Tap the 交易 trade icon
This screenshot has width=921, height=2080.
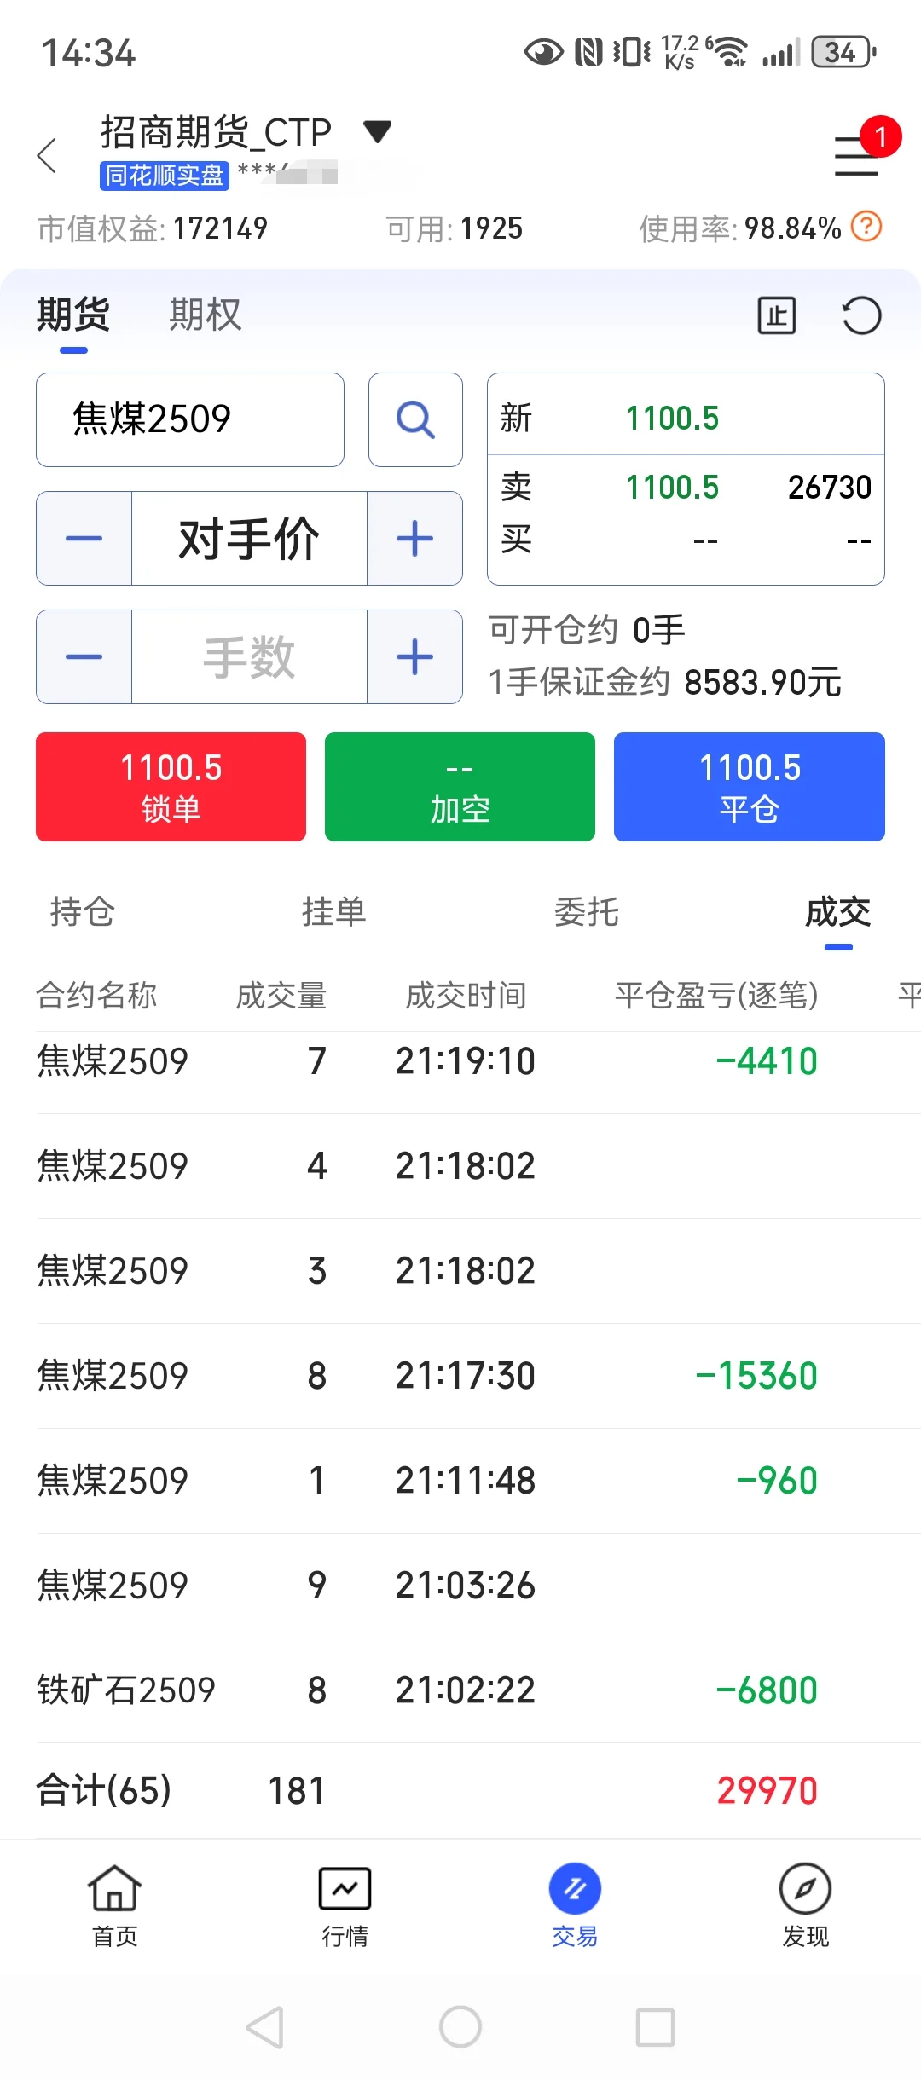(x=575, y=1906)
